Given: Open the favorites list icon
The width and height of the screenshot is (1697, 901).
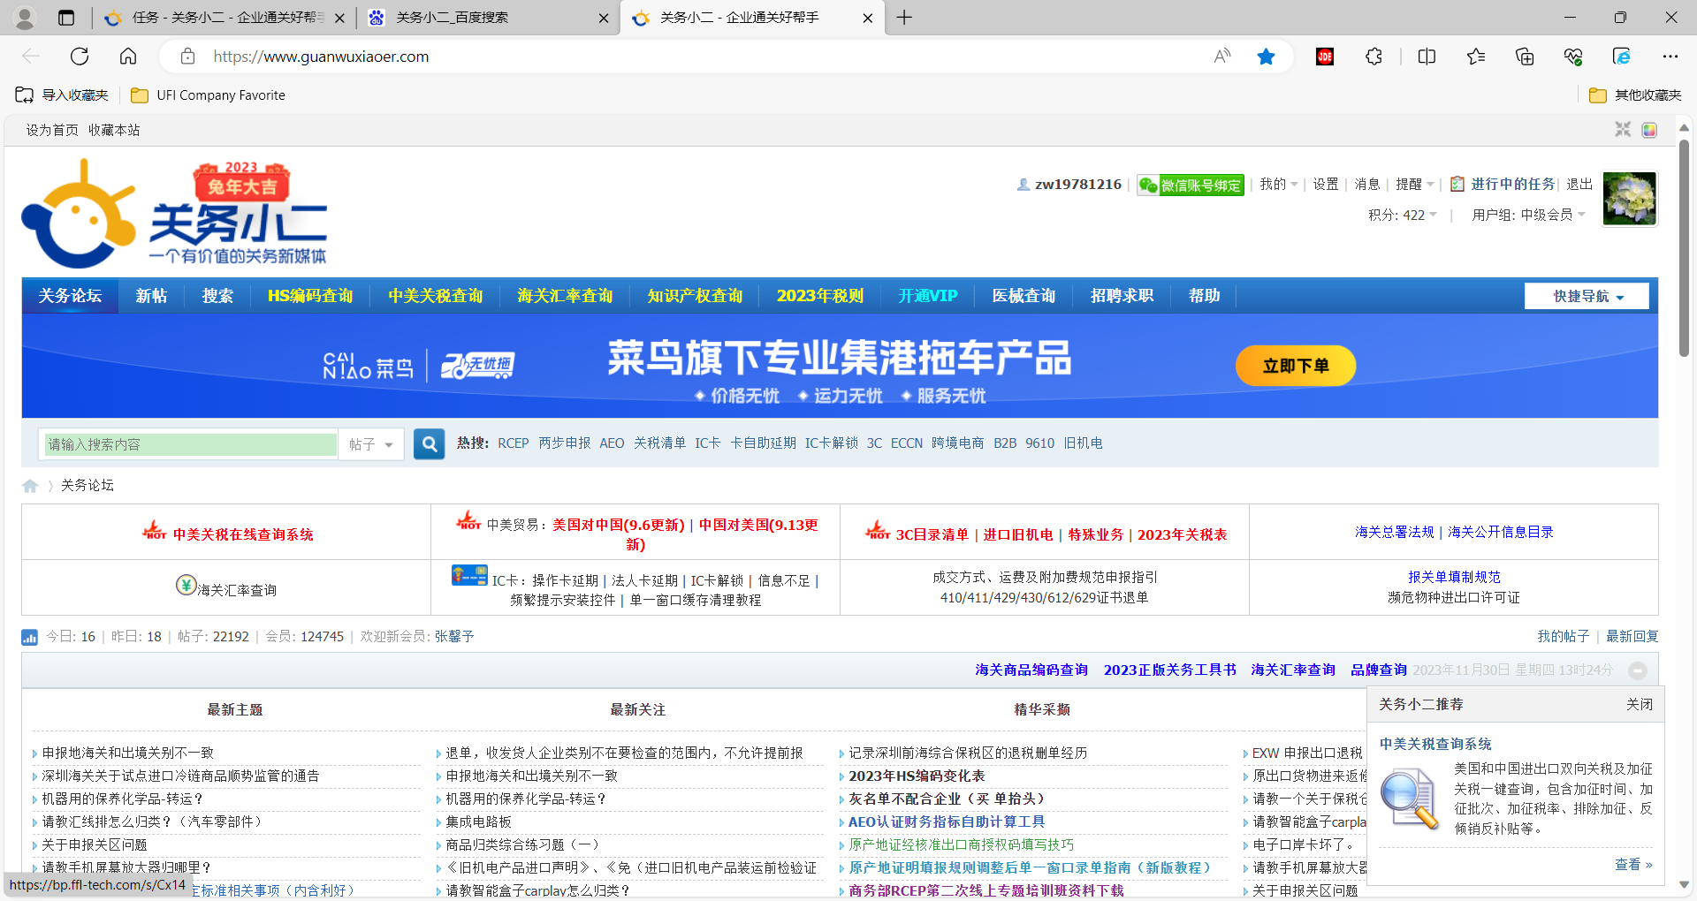Looking at the screenshot, I should 1475,57.
